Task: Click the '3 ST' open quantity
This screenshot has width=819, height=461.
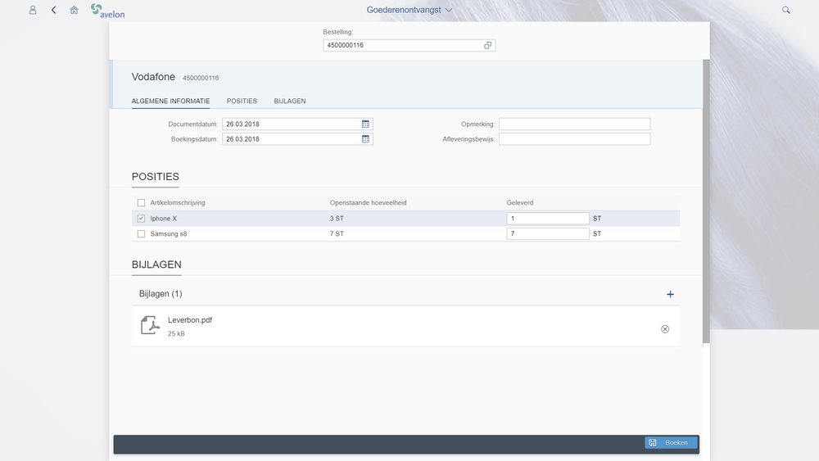Action: pyautogui.click(x=337, y=219)
